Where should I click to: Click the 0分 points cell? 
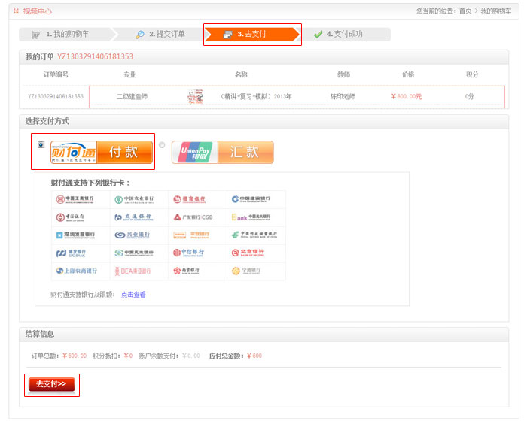click(x=470, y=97)
